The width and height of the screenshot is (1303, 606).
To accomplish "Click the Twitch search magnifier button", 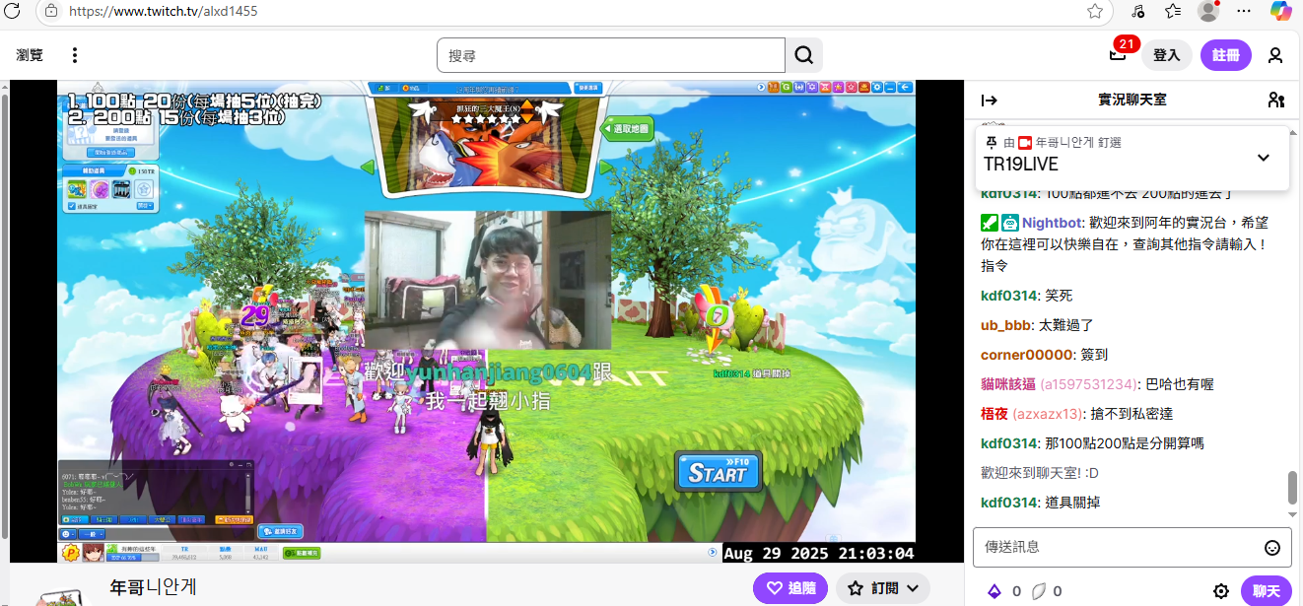I will pos(804,55).
